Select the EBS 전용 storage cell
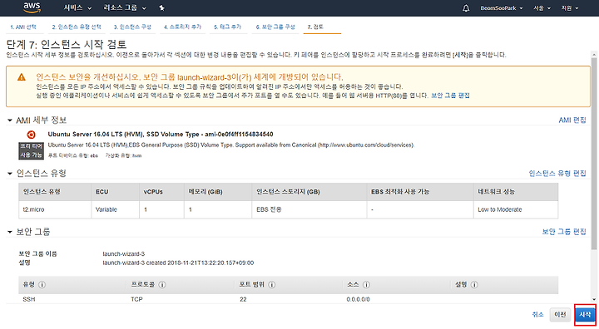599x329 pixels. pos(309,209)
